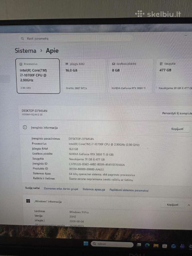Click the Windows logo beside „Windows“ informacija
This screenshot has height=256, width=192.
[28, 201]
